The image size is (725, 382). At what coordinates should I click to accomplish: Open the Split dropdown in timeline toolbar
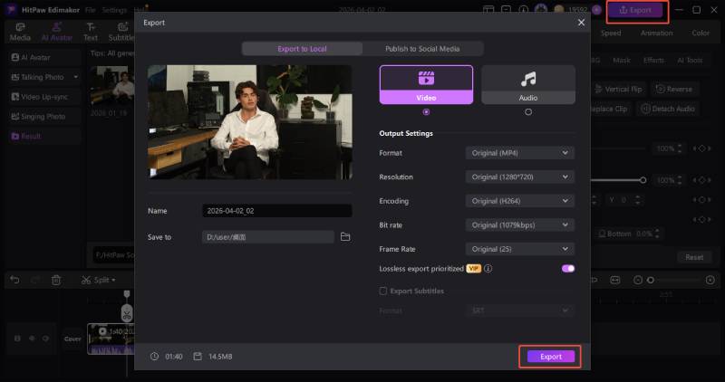click(99, 280)
